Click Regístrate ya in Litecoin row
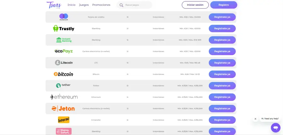This screenshot has width=283, height=135. (x=222, y=63)
